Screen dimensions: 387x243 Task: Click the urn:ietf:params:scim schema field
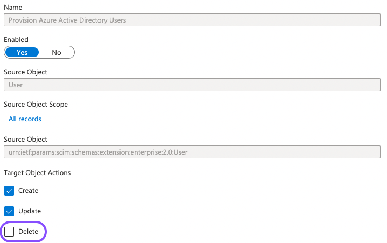[x=192, y=152]
